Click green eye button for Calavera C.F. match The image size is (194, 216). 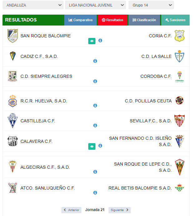(x=92, y=146)
